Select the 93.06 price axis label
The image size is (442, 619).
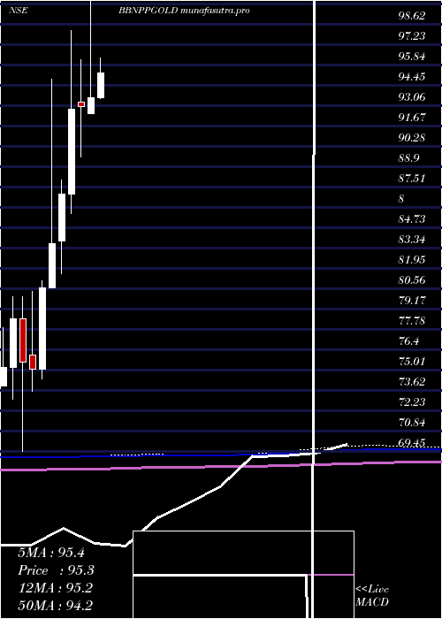pos(412,97)
